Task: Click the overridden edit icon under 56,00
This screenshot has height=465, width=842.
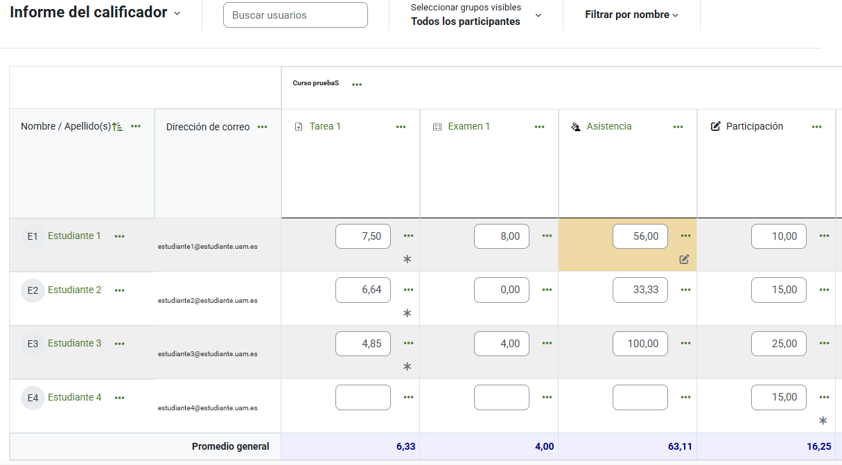Action: click(684, 259)
